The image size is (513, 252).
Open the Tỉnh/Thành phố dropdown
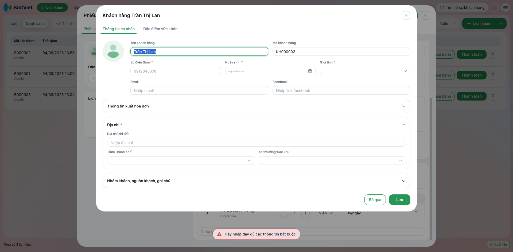181,161
